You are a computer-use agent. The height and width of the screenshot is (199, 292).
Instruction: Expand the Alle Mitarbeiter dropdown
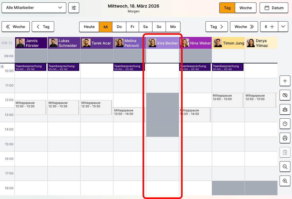(34, 8)
